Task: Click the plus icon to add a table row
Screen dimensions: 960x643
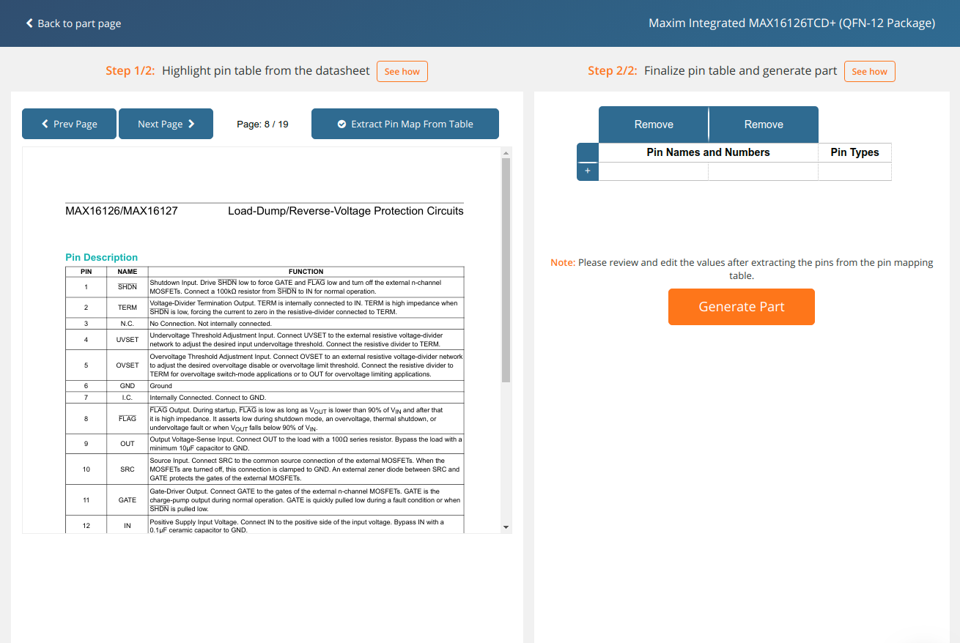Action: tap(587, 171)
